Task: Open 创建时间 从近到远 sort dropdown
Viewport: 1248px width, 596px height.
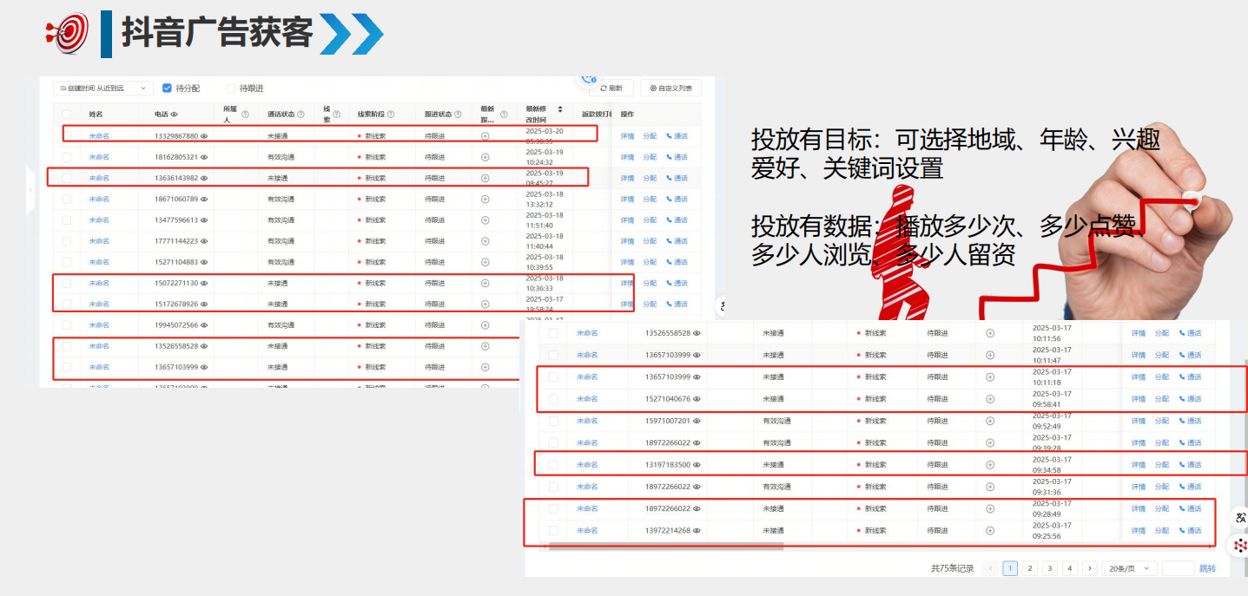Action: [x=102, y=88]
